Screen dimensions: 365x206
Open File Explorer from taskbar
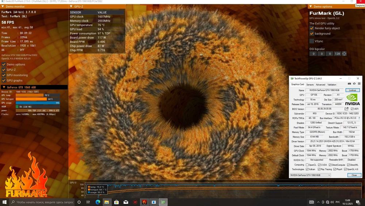pos(107,202)
